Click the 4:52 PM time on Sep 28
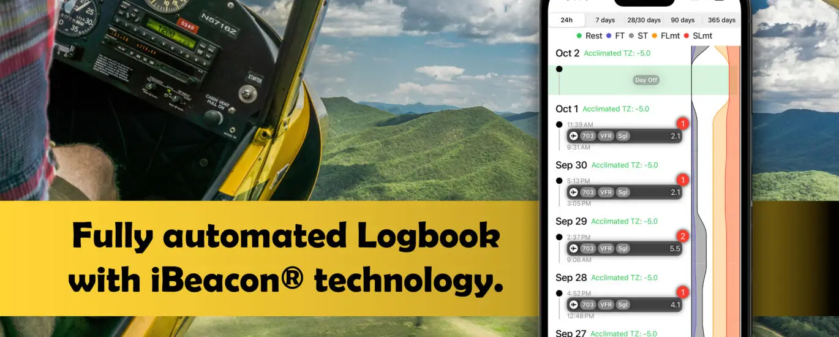839x337 pixels. [579, 293]
